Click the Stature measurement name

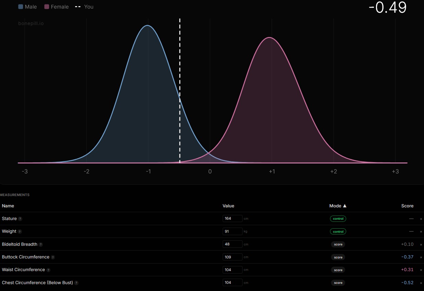pyautogui.click(x=9, y=219)
